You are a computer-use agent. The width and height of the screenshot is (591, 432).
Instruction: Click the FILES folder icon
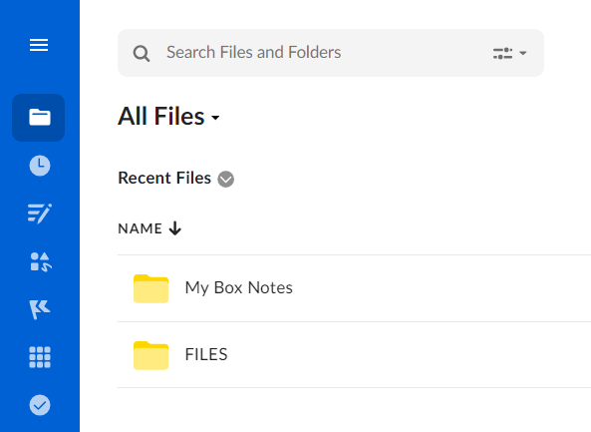pos(150,355)
